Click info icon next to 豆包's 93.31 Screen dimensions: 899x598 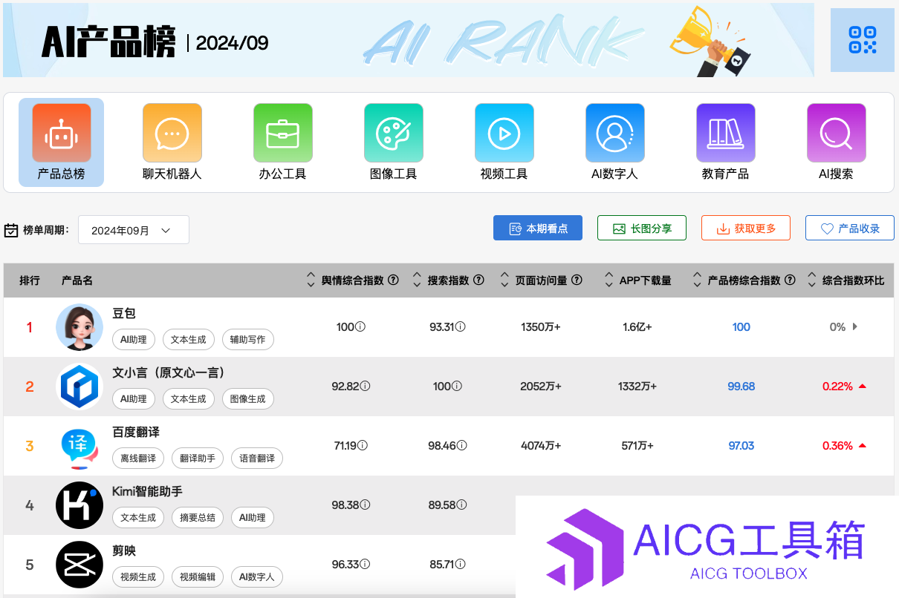tap(461, 327)
